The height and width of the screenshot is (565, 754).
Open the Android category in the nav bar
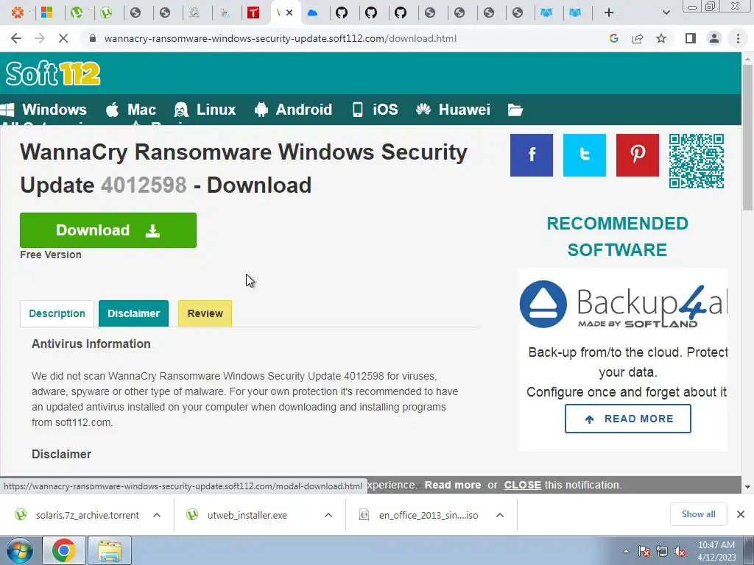[293, 110]
